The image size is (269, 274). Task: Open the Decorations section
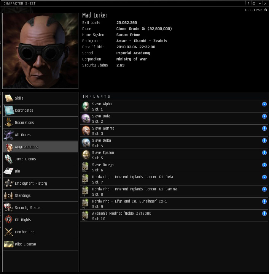(40, 122)
